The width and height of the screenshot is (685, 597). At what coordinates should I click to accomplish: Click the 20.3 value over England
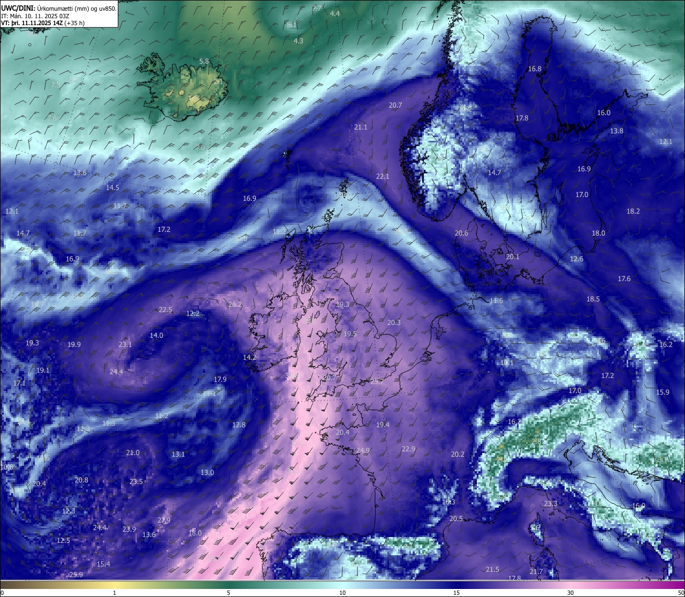coord(393,322)
